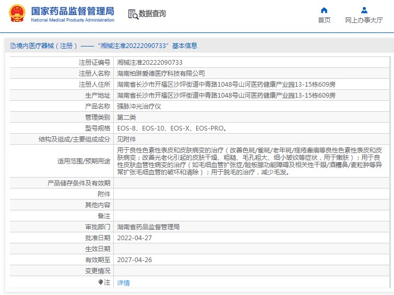Click the data query magnifier icon

pyautogui.click(x=133, y=14)
